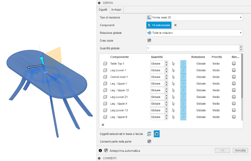Toggle the Riempi checkbox for Central Joint:1

[234, 77]
